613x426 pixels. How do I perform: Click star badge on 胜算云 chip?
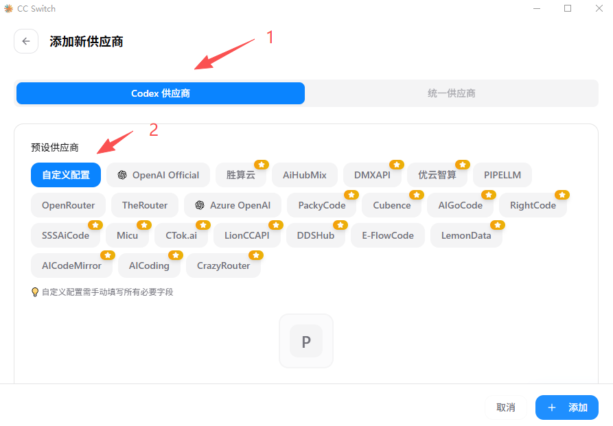point(262,165)
